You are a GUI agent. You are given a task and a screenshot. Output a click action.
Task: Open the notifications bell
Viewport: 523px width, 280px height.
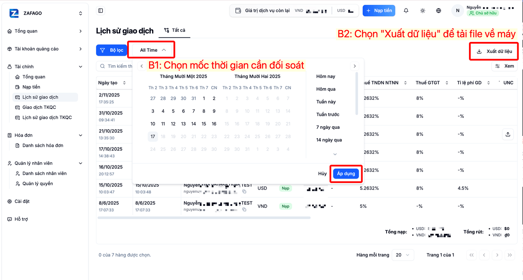pos(406,11)
